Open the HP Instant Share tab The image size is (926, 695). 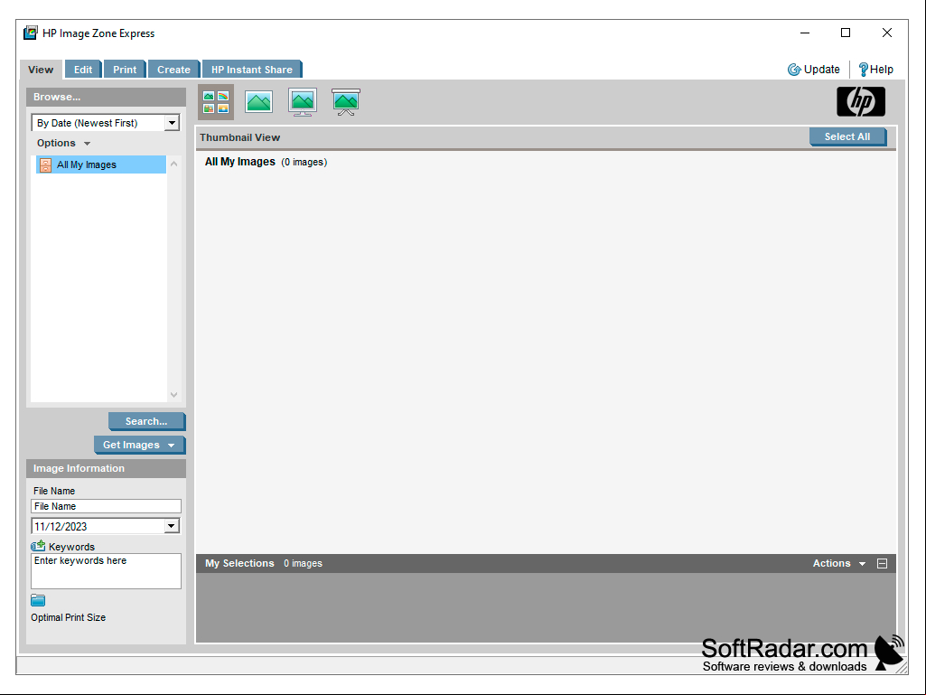tap(252, 70)
